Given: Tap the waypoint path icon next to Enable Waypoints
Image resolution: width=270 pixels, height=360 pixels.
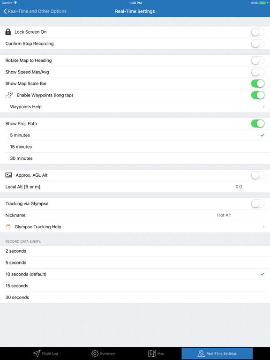Looking at the screenshot, I should click(x=9, y=95).
